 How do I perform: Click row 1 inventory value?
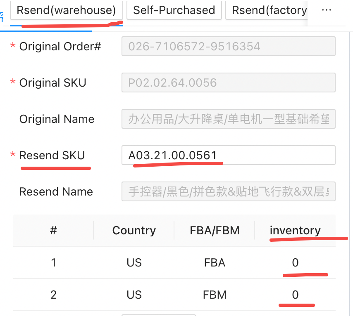[295, 262]
